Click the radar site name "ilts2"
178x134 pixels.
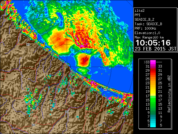(140, 11)
